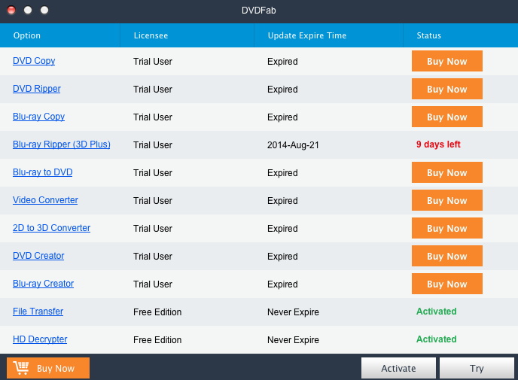Screen dimensions: 518x380
Task: Zoom the DVDFab window
Action: point(44,11)
